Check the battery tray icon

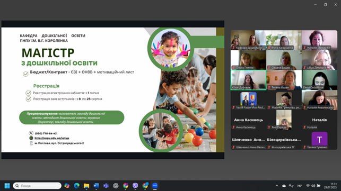(319, 186)
